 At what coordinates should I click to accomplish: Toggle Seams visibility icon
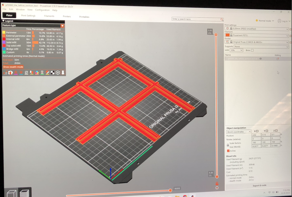click(27, 73)
